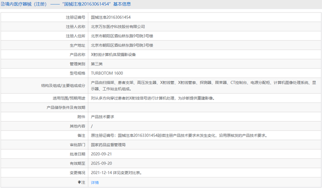Click the 变更情况 row label
The image size is (322, 188).
(x=77, y=173)
